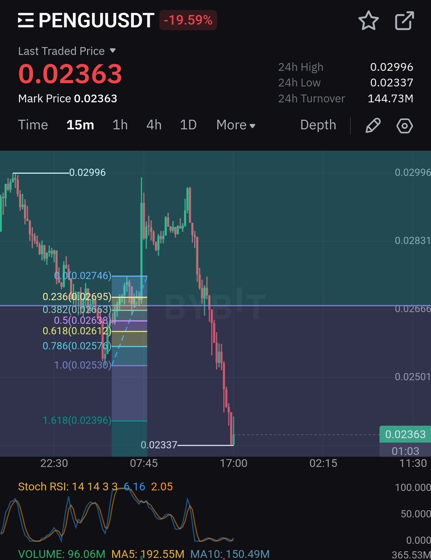
Task: Open the Time interval selector
Action: [33, 125]
